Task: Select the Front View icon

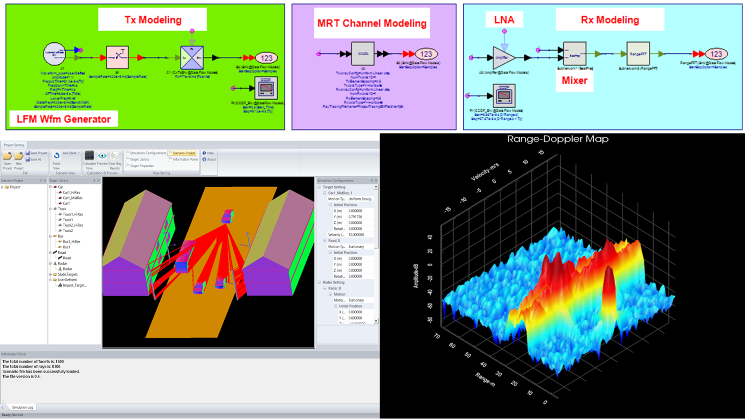Action: 57,155
